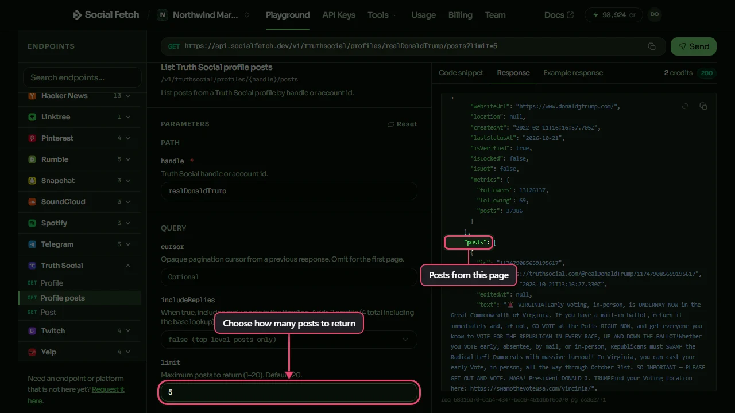Click the request id text below response
735x413 pixels.
(x=523, y=400)
